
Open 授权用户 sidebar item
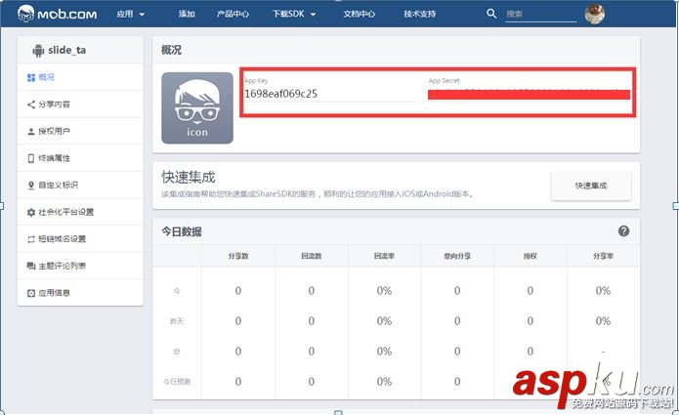pos(80,131)
